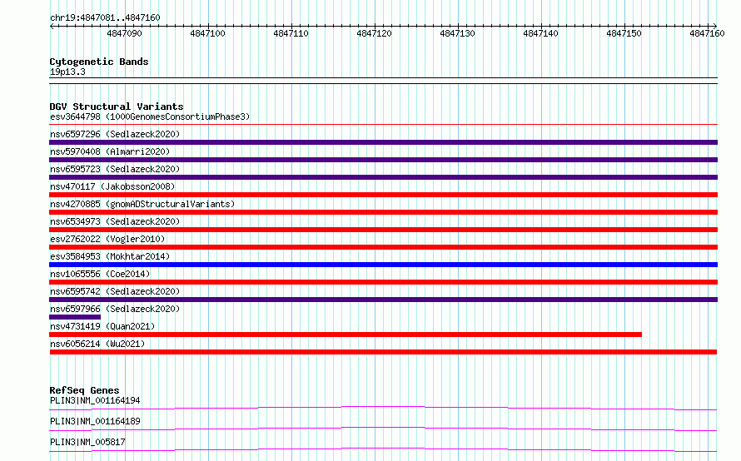
Task: Open the RefSeq Genes track title
Action: pos(84,390)
